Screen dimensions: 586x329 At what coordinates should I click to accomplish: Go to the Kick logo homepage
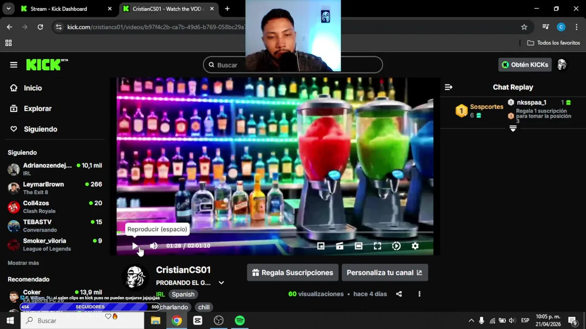pos(47,65)
